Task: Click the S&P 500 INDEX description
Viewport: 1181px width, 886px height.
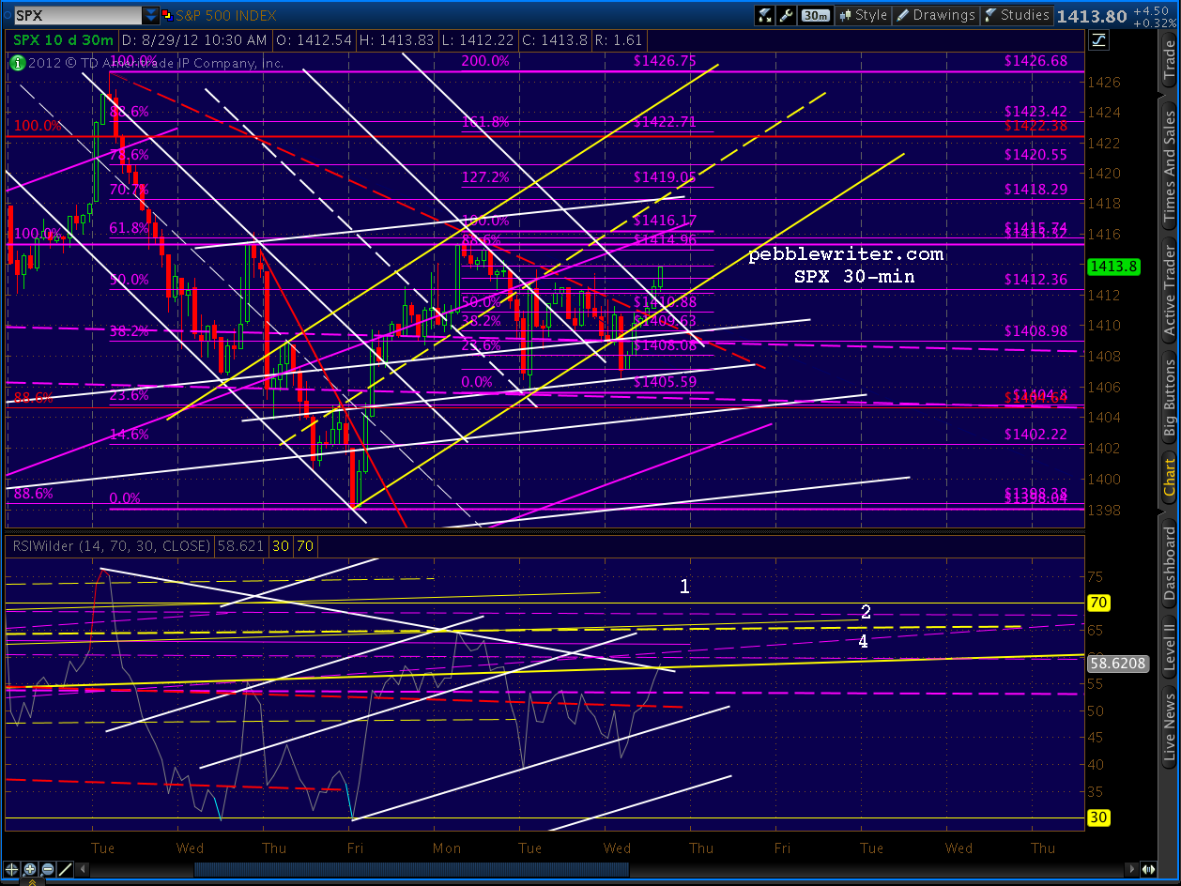Action: (x=225, y=15)
